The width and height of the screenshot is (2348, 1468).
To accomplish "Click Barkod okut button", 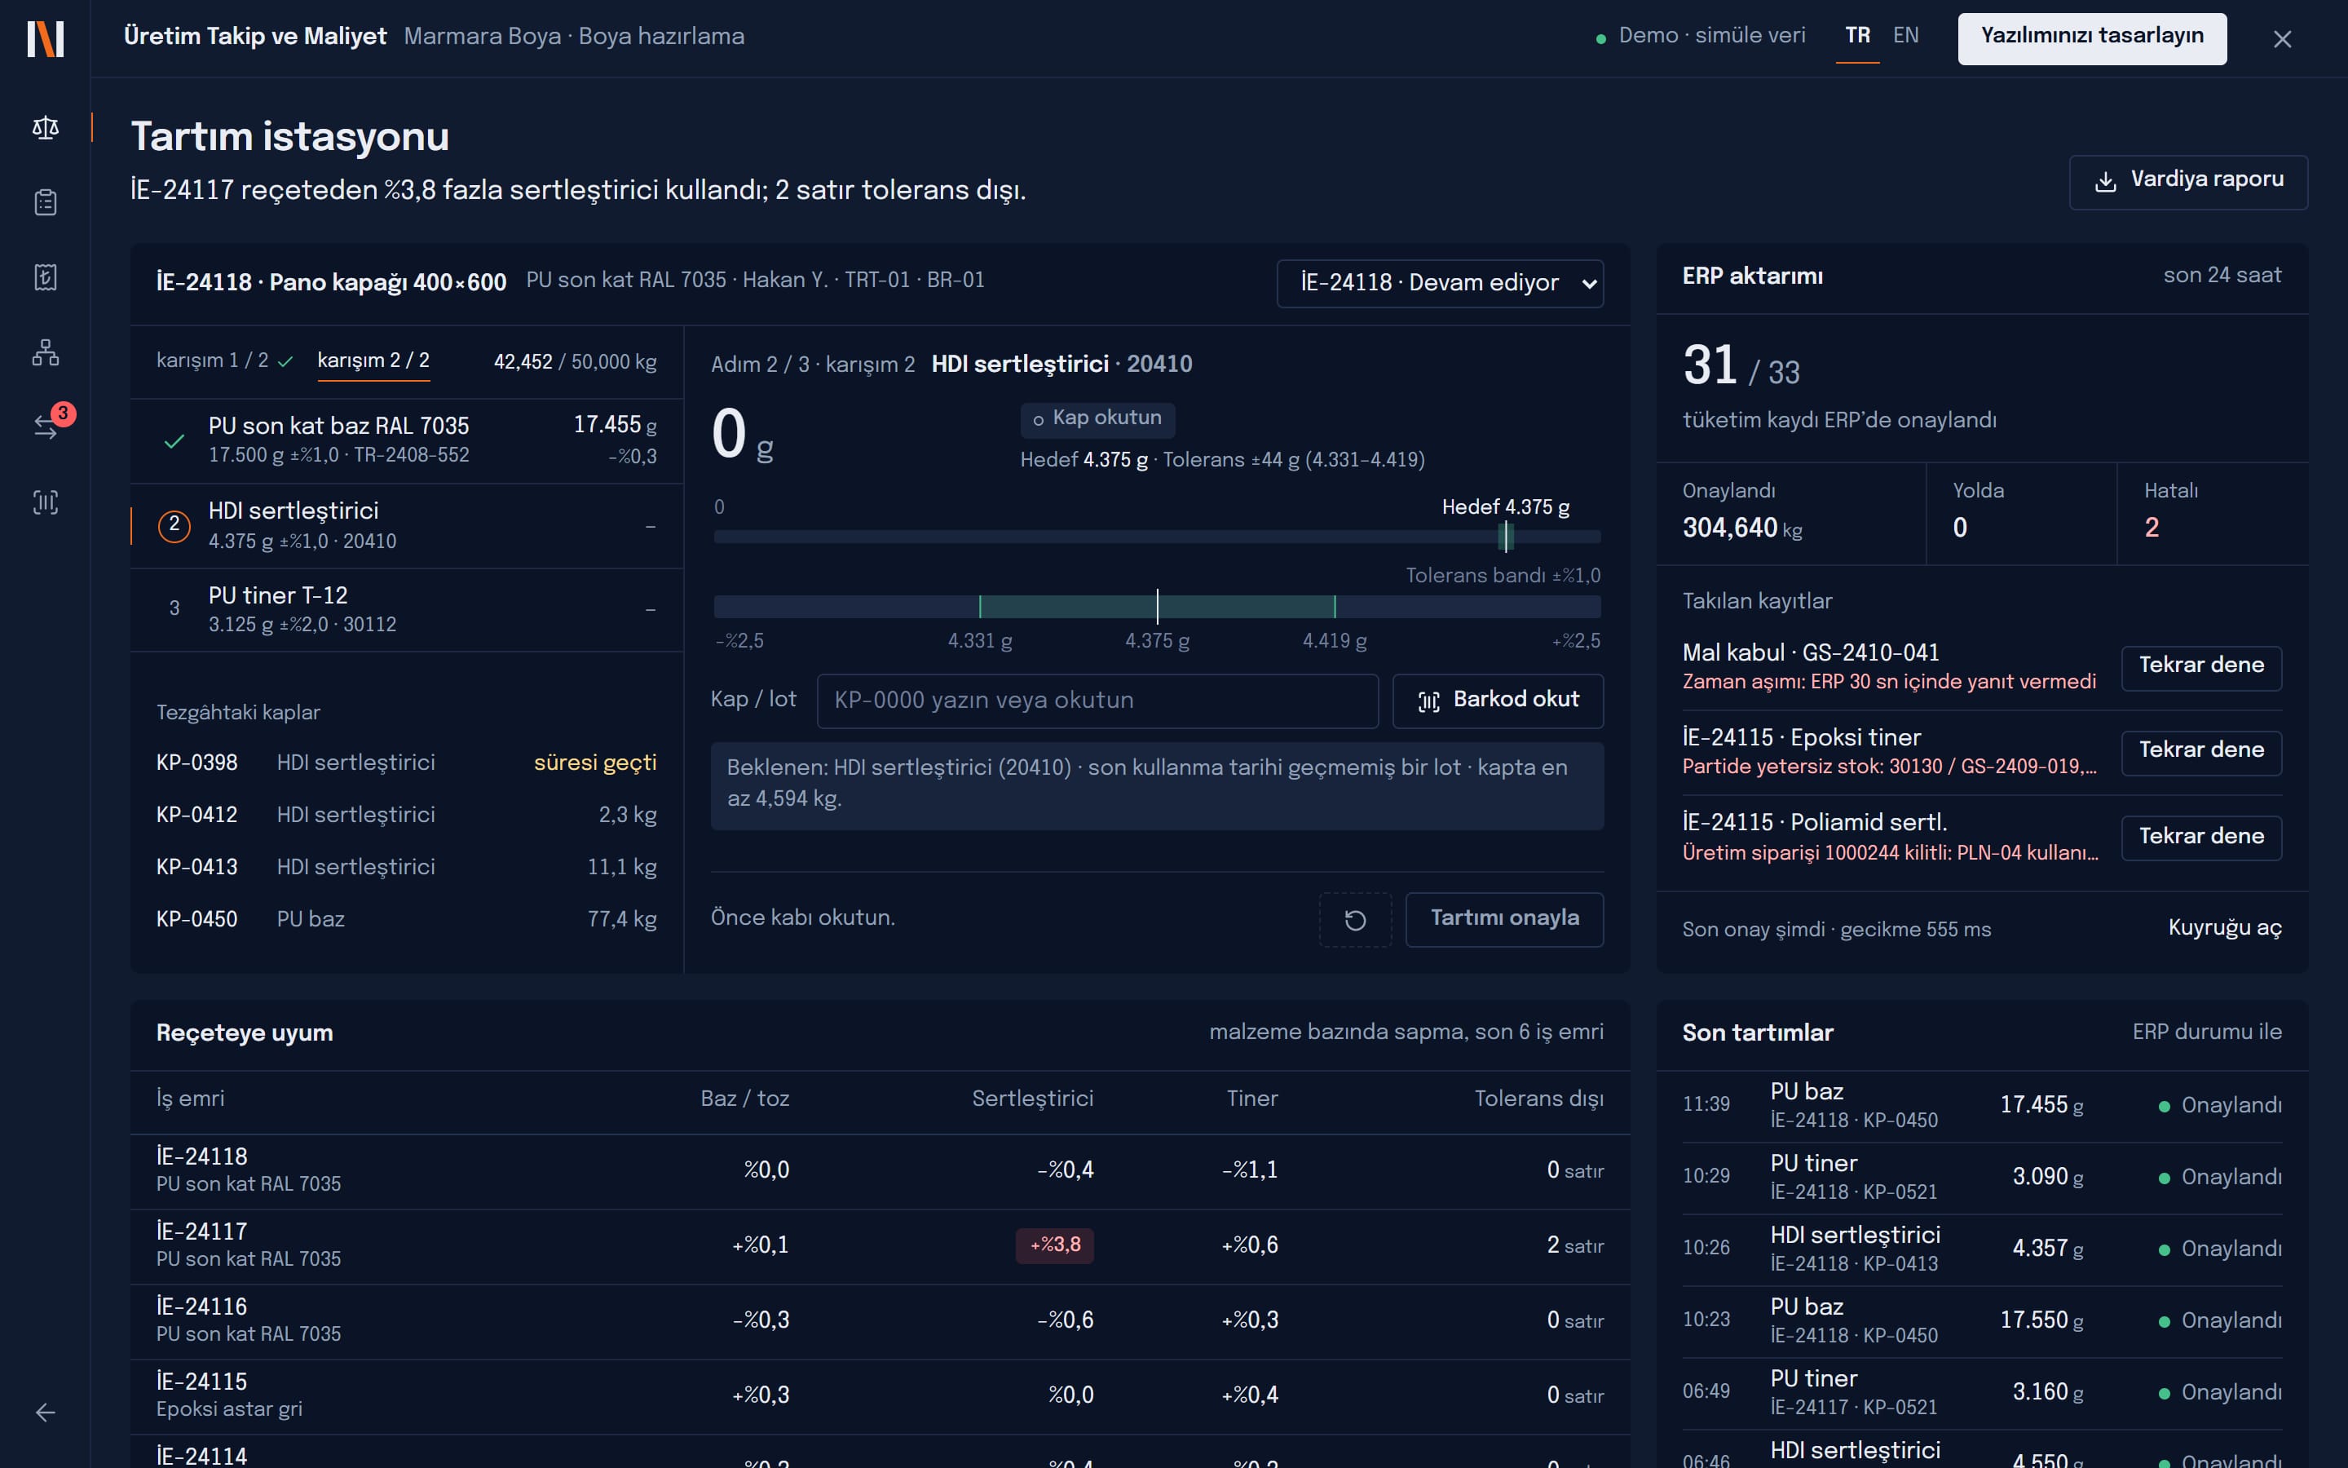I will 1498,701.
